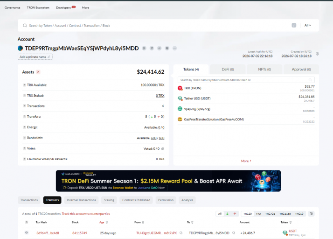Open the Age column filter
The image size is (333, 239).
click(107, 222)
